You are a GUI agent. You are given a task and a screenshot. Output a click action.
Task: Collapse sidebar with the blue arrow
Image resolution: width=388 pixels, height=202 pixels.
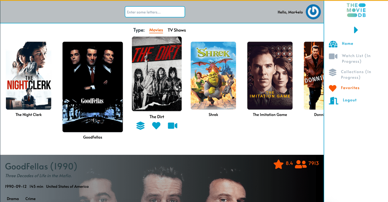(356, 30)
